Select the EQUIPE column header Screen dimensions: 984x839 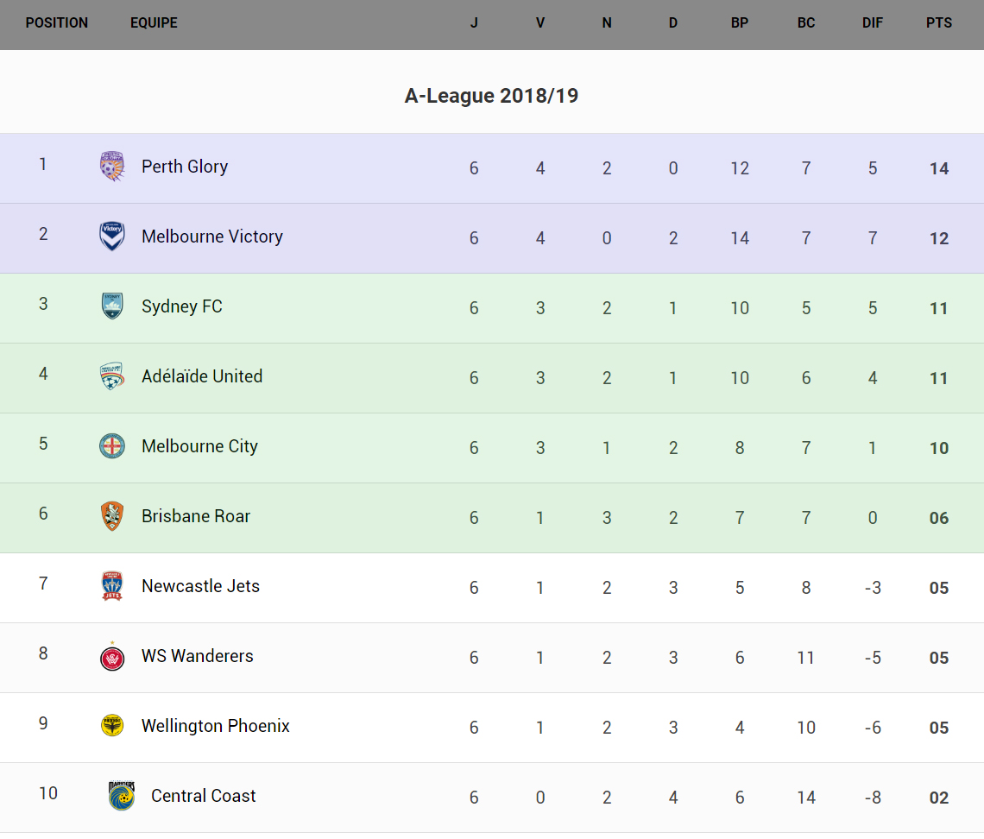coord(154,23)
